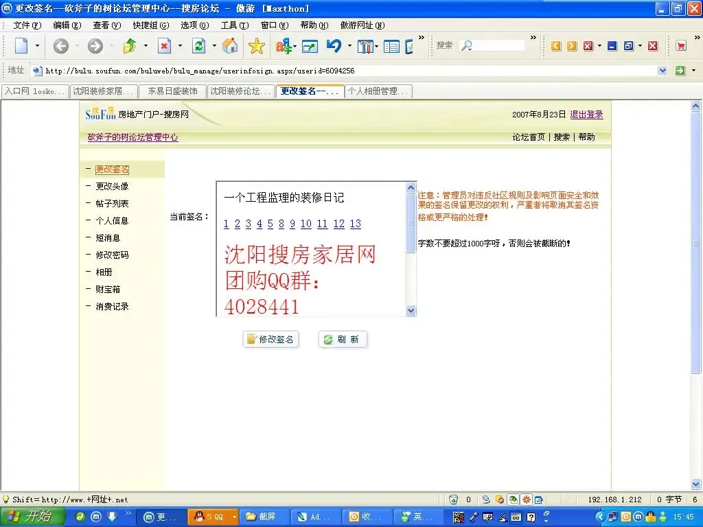Open the 文件(F) menu

coord(27,25)
